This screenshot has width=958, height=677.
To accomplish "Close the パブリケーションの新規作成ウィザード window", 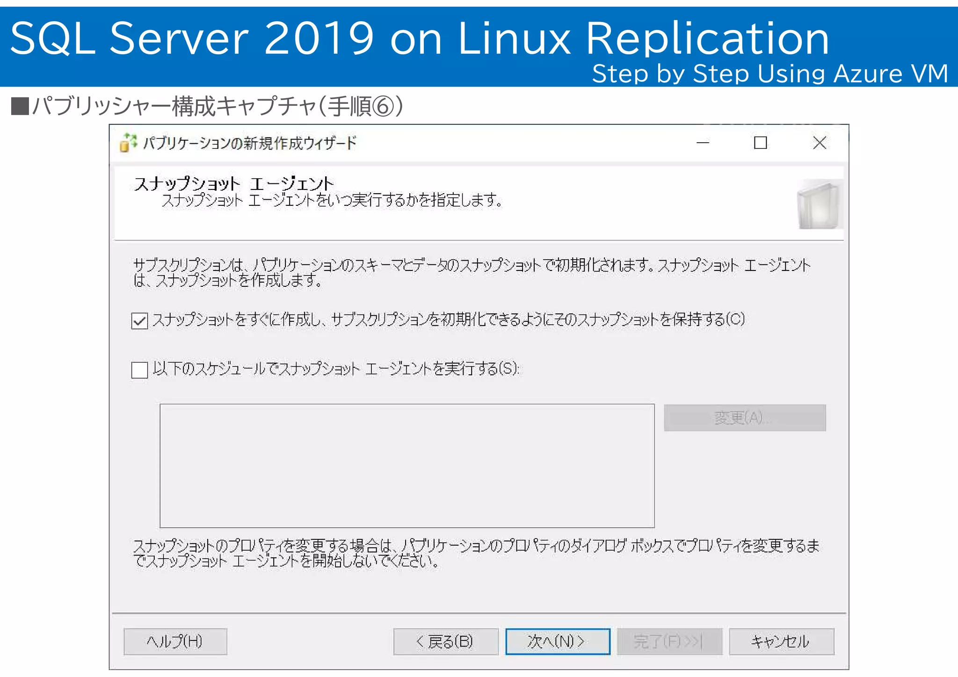I will (820, 143).
